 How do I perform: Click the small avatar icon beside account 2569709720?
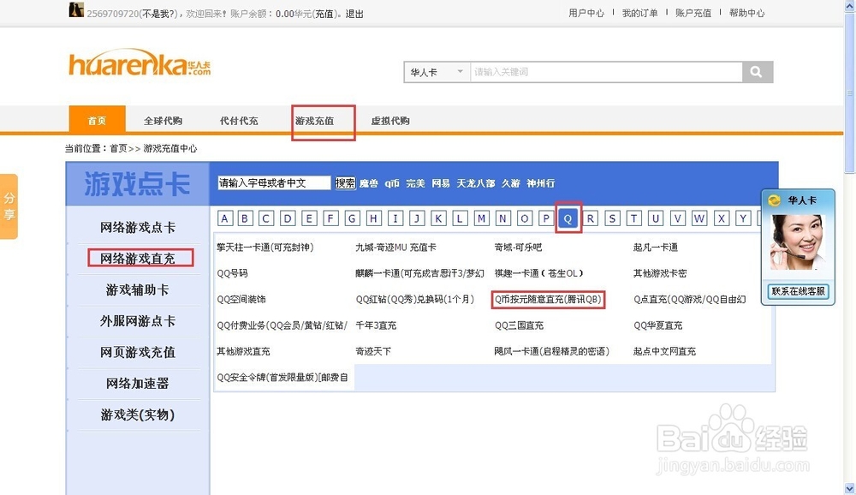[x=76, y=9]
